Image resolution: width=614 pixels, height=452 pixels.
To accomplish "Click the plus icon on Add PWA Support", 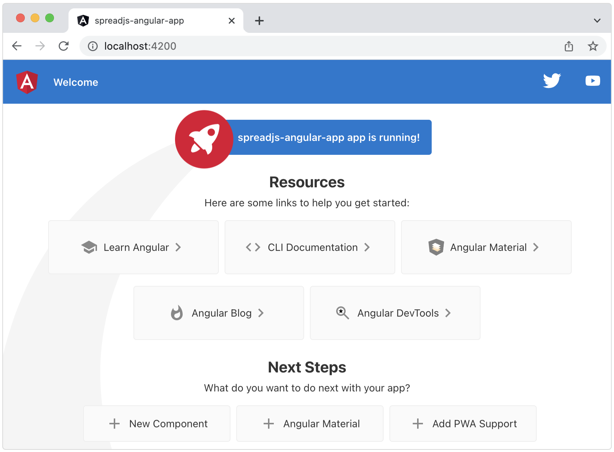I will pos(418,424).
